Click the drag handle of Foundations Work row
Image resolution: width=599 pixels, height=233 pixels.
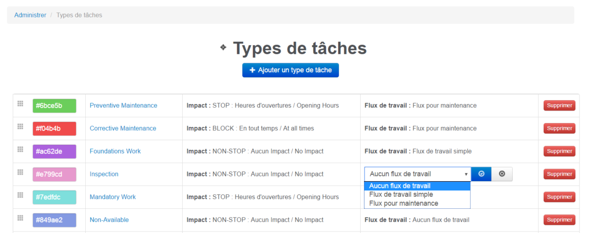(x=20, y=149)
